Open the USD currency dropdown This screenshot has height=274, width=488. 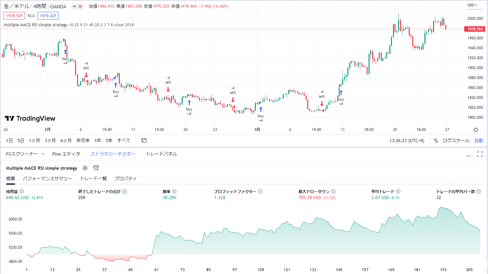click(472, 5)
